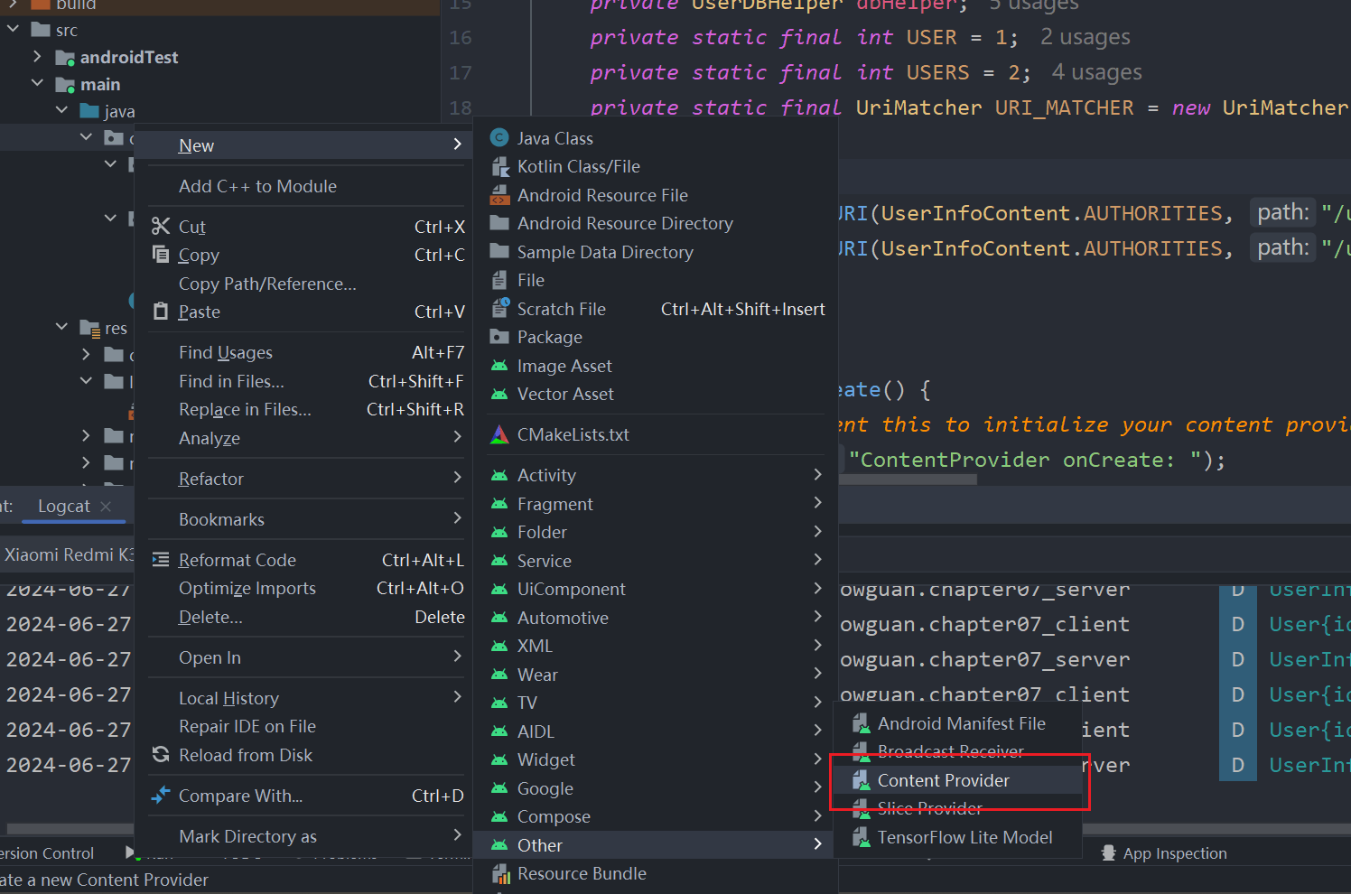The image size is (1351, 894).
Task: Collapse the java folder node
Action: click(x=61, y=110)
